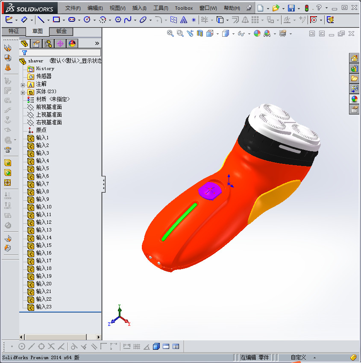Open the Design Library task pane icon
The height and width of the screenshot is (363, 361).
click(x=354, y=68)
